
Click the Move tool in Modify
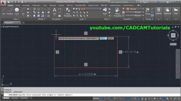35,9
